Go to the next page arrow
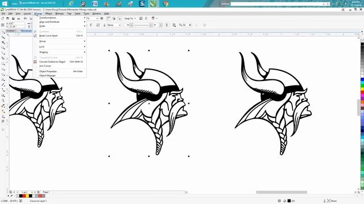Screen dimensions: 364x204 [32, 192]
